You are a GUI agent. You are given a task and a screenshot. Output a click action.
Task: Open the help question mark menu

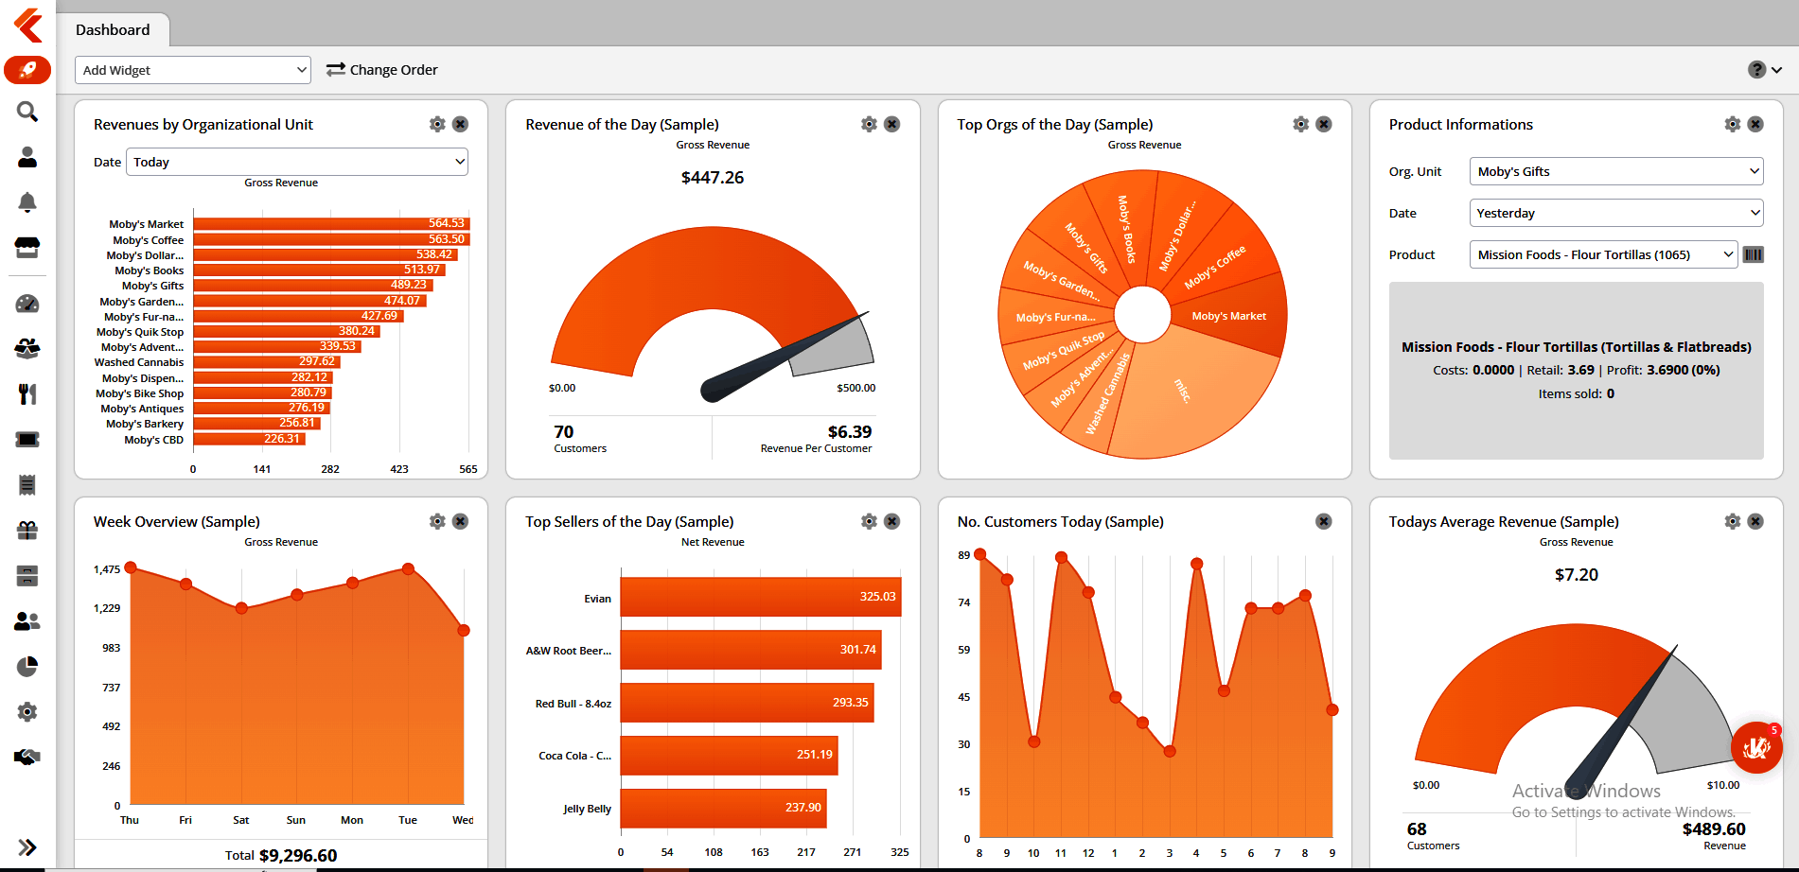click(x=1765, y=70)
